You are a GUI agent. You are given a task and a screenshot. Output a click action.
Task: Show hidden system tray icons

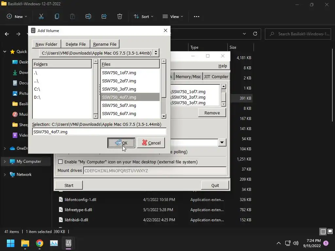coord(279,243)
